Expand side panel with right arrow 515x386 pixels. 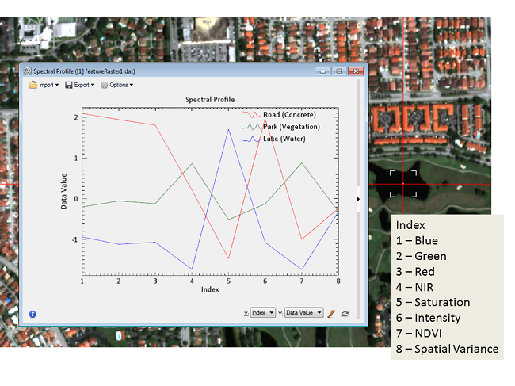pos(359,199)
